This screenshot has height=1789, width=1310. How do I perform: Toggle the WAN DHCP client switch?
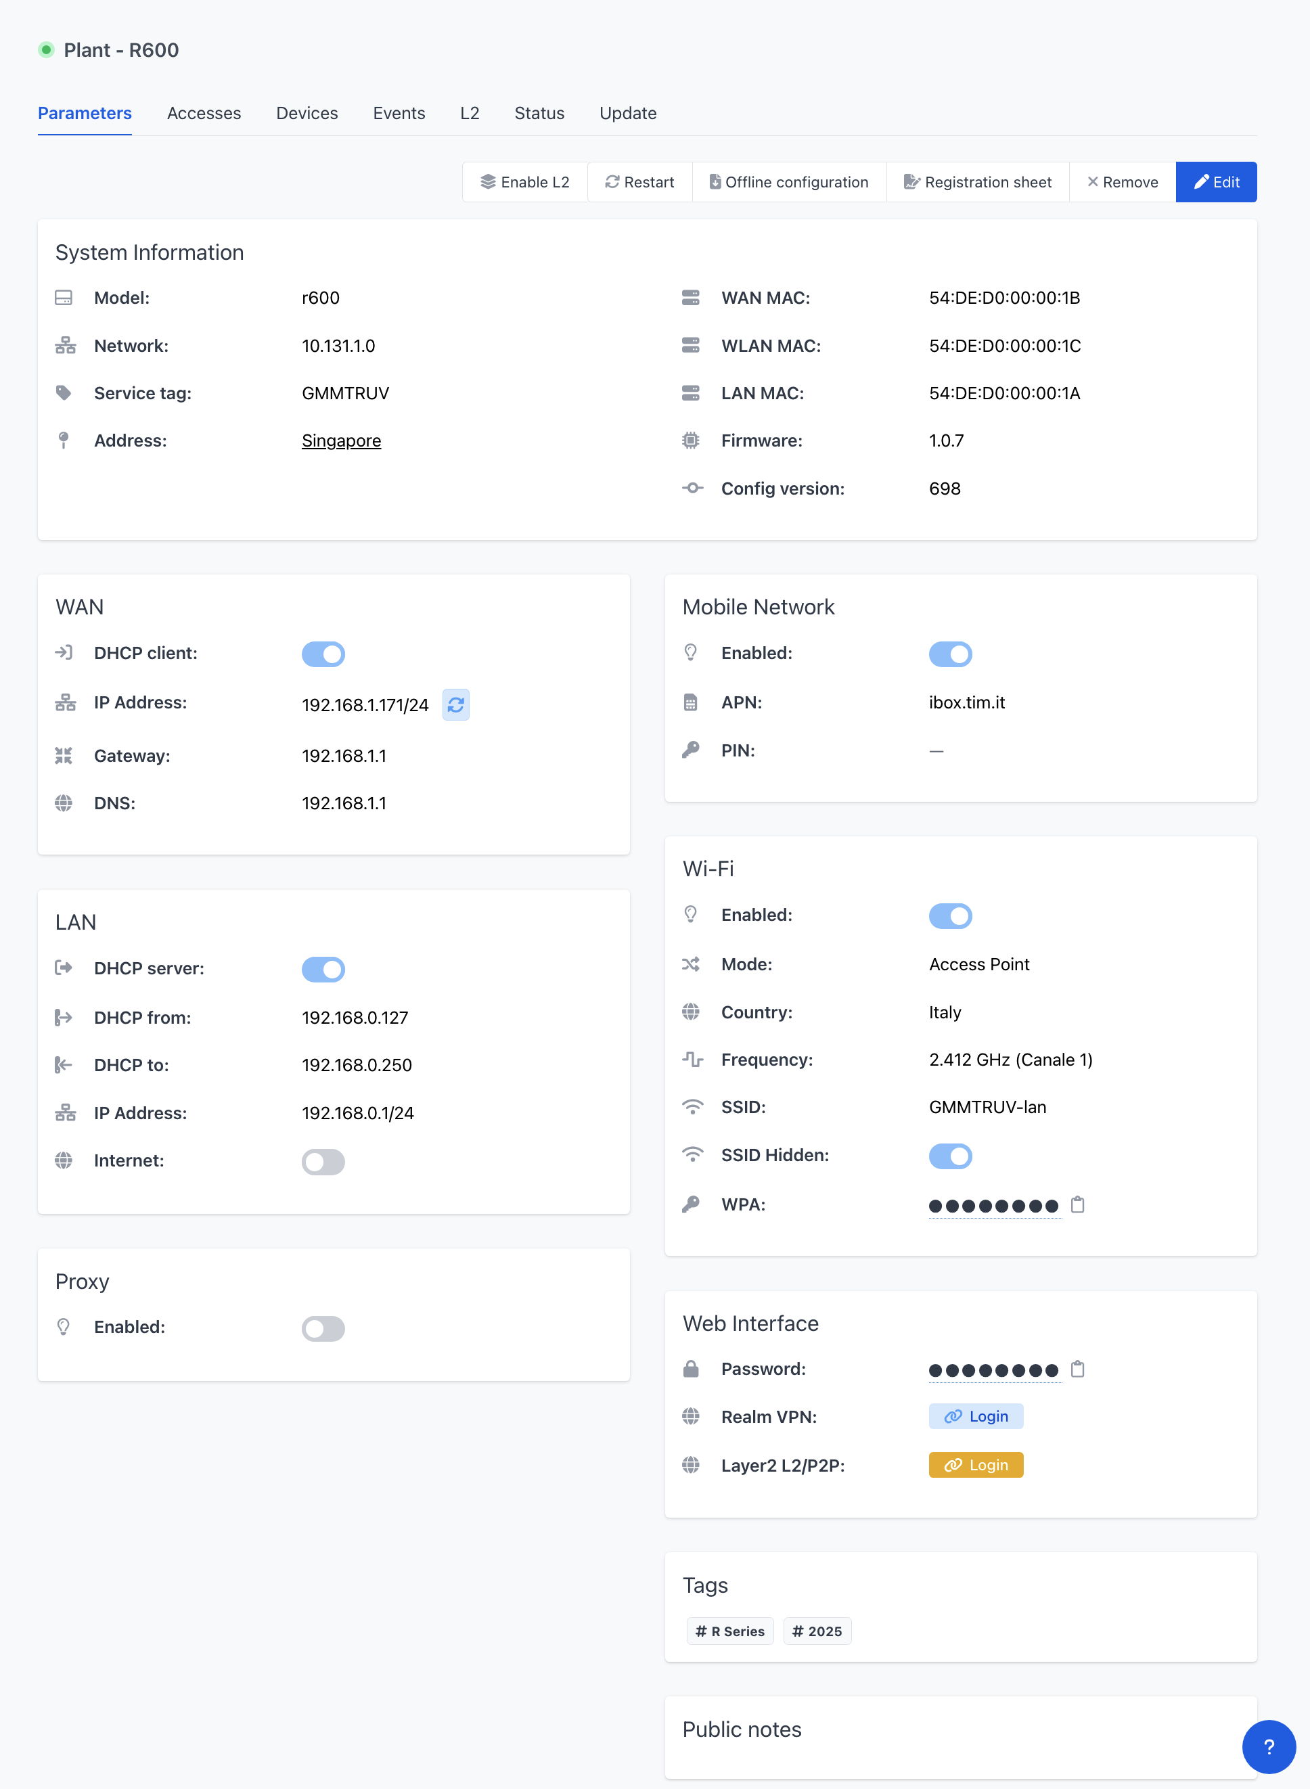pyautogui.click(x=323, y=654)
